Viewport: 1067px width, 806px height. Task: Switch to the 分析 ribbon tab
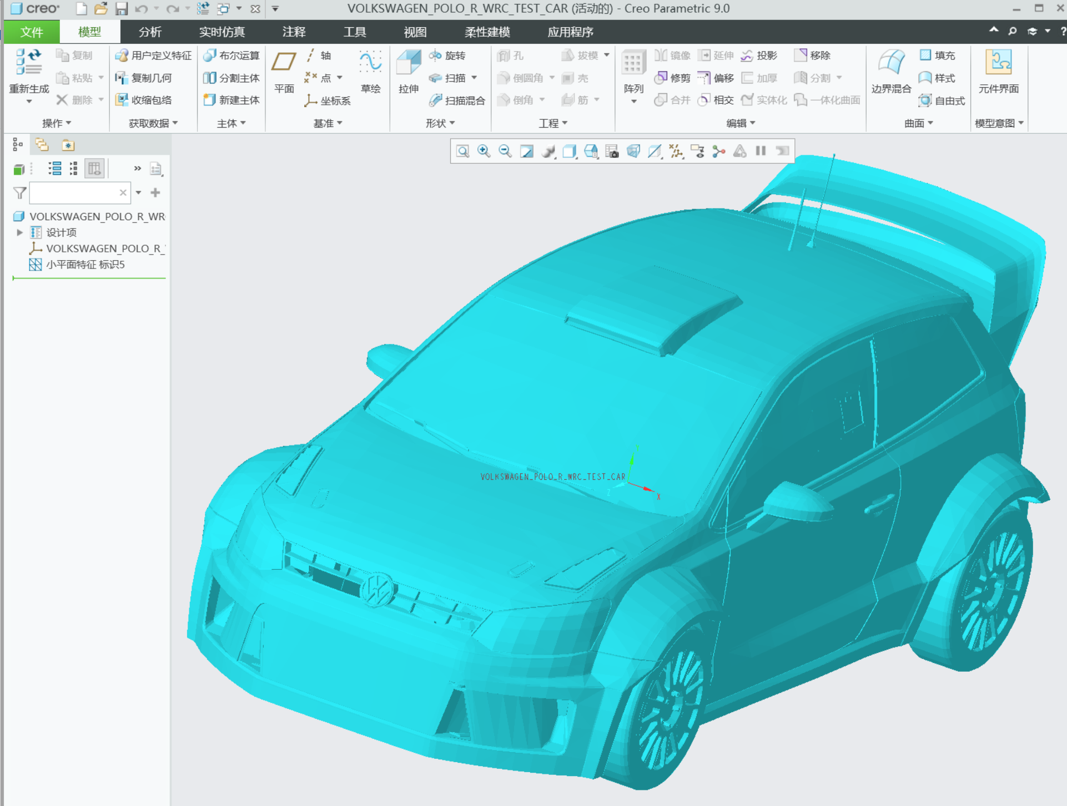150,32
